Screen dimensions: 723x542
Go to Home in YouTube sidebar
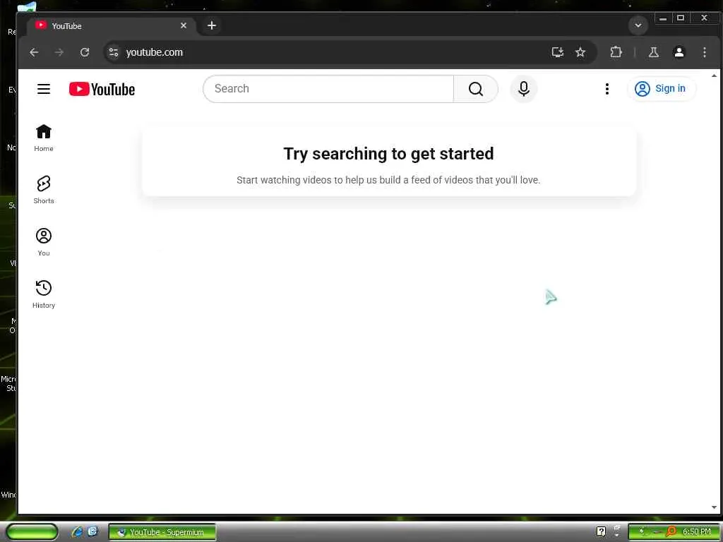click(x=44, y=138)
